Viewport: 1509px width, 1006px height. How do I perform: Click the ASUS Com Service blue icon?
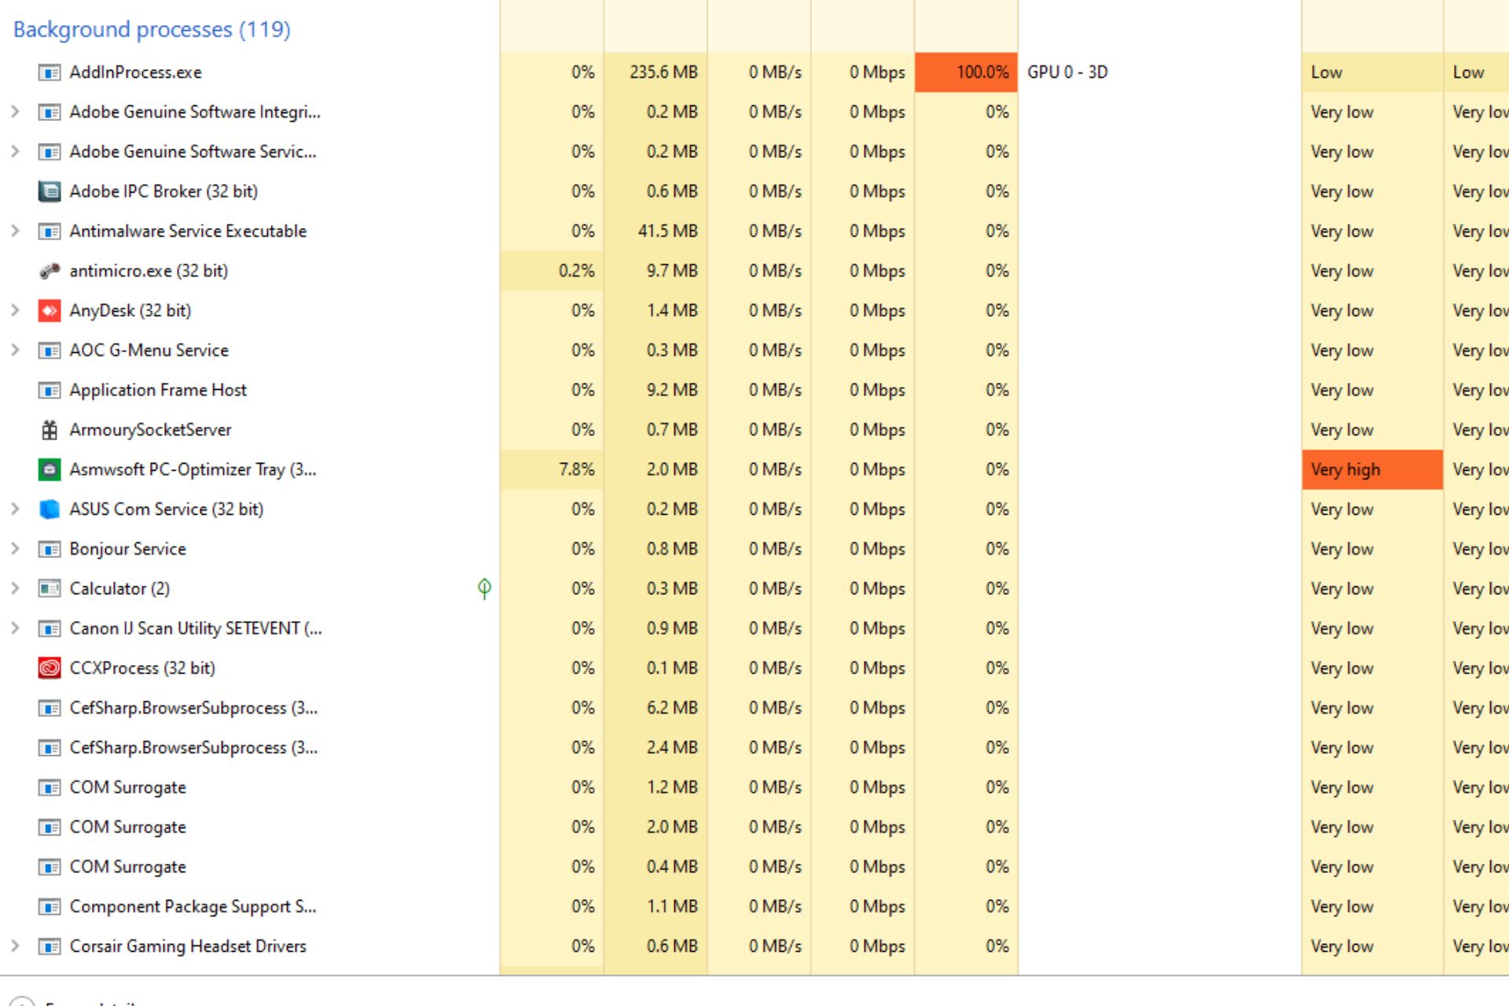click(49, 509)
